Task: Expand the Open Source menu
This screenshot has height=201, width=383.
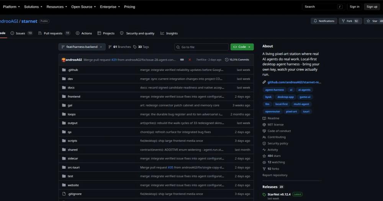Action: coord(83,7)
